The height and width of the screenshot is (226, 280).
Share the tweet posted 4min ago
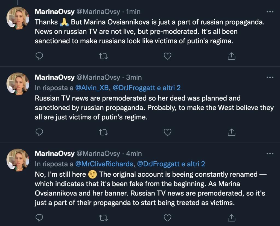pyautogui.click(x=232, y=217)
